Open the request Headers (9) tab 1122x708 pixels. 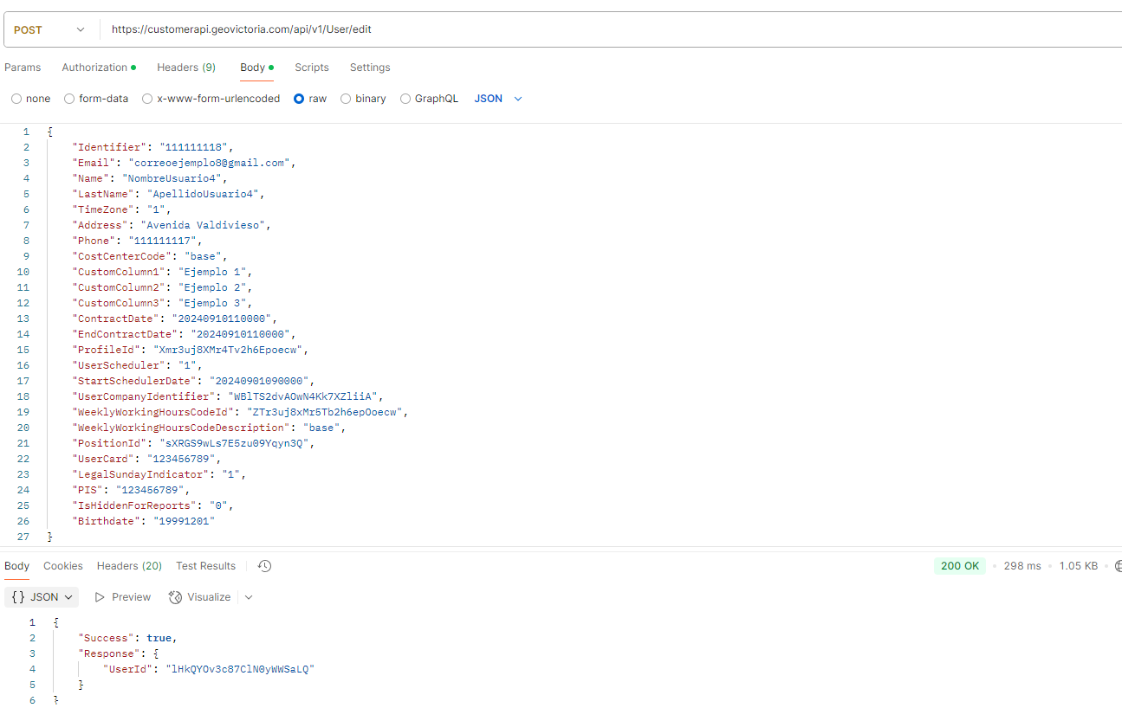tap(185, 68)
